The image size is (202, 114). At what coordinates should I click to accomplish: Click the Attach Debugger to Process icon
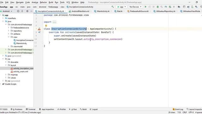[170, 7]
